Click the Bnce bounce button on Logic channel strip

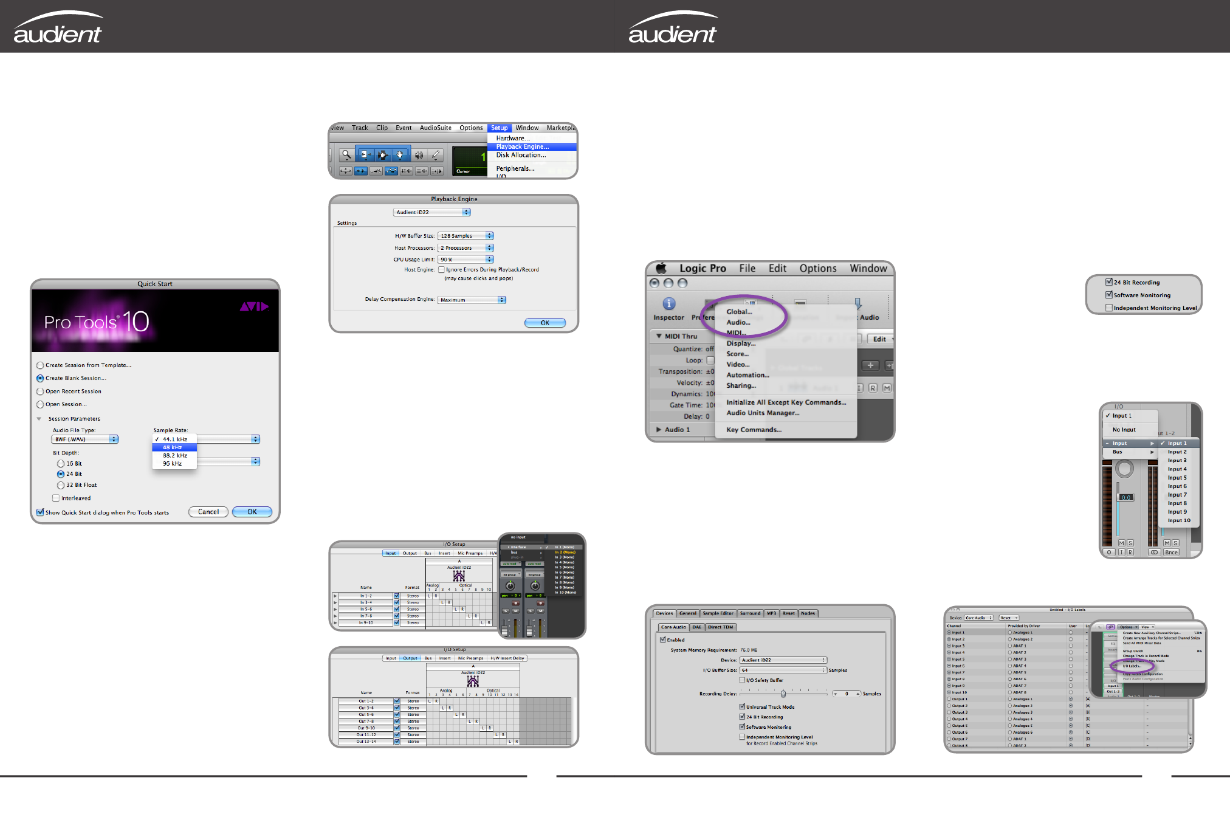click(1171, 553)
